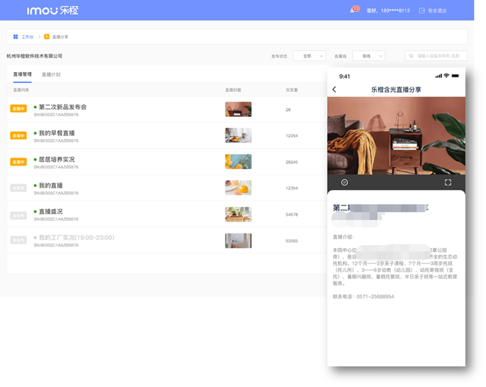Click the view count 54678
Screen dimensions: 486x387
coord(292,214)
